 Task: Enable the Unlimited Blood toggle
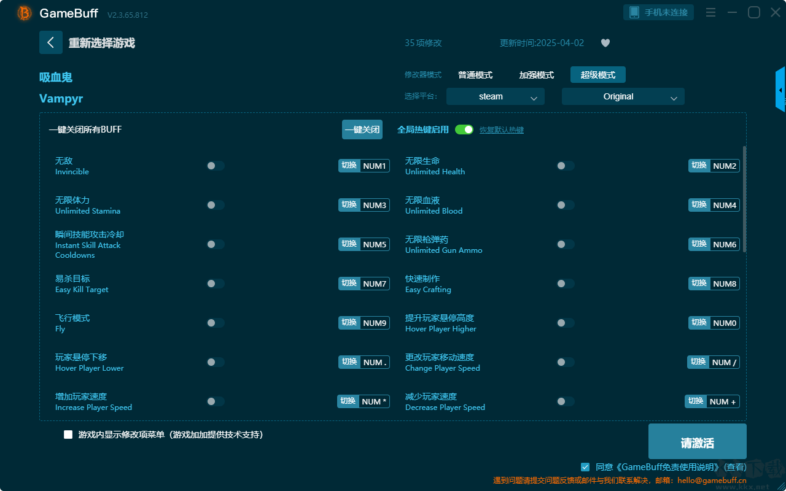click(566, 205)
